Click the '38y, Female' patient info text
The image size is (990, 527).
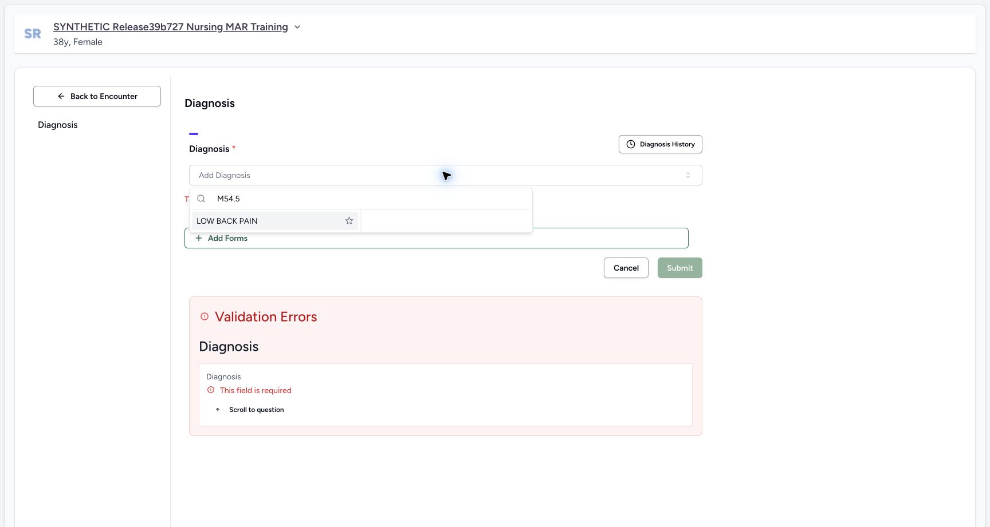pos(78,42)
